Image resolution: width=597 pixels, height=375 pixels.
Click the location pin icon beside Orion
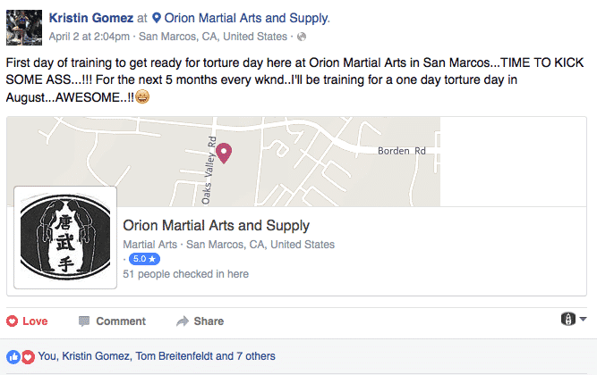157,18
